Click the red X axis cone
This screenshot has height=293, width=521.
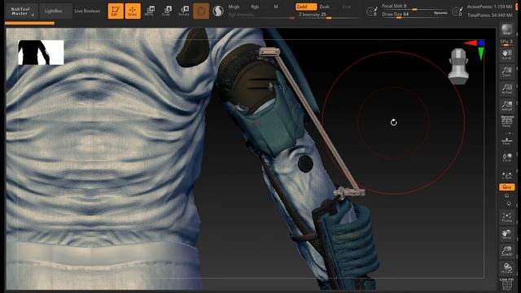tap(471, 43)
